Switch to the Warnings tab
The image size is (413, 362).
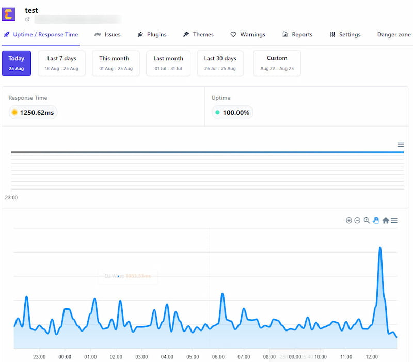point(248,34)
